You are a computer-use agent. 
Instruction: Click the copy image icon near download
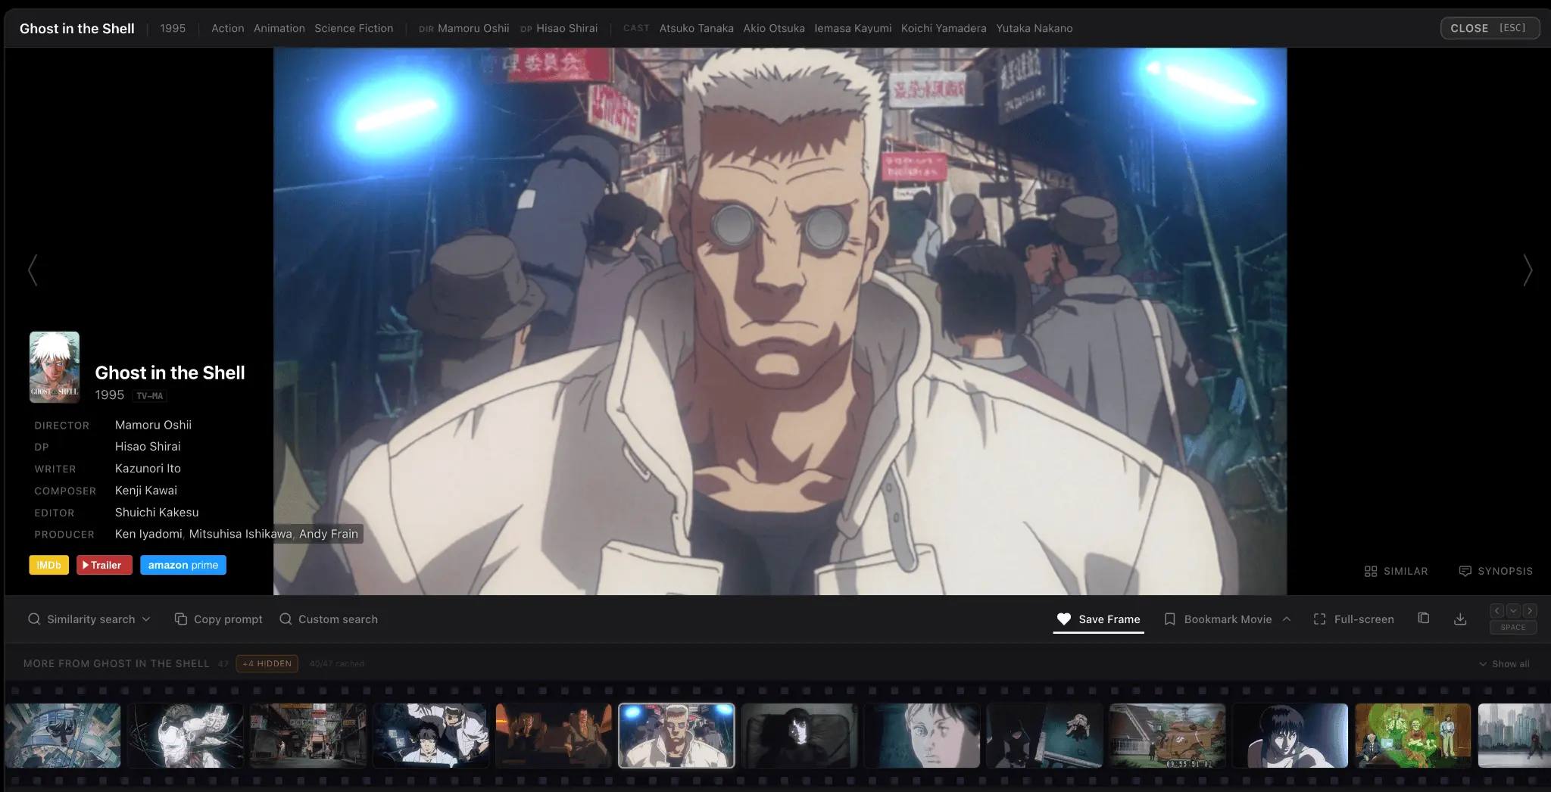click(1424, 618)
